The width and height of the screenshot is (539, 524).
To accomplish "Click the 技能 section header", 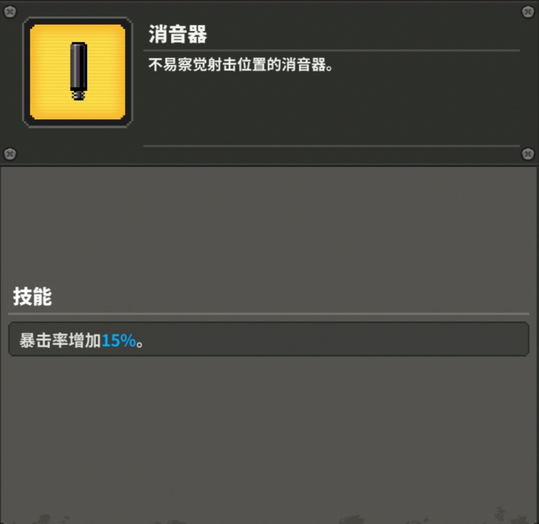I will 32,297.
